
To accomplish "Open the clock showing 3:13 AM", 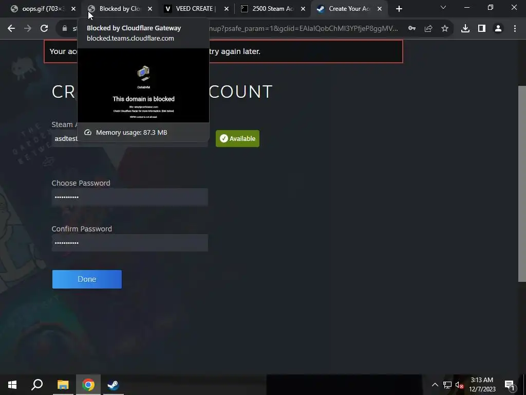I will 482,385.
